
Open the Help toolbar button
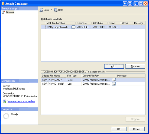(59, 10)
